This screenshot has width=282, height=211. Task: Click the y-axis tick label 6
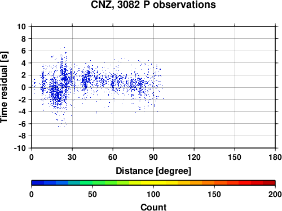24,51
